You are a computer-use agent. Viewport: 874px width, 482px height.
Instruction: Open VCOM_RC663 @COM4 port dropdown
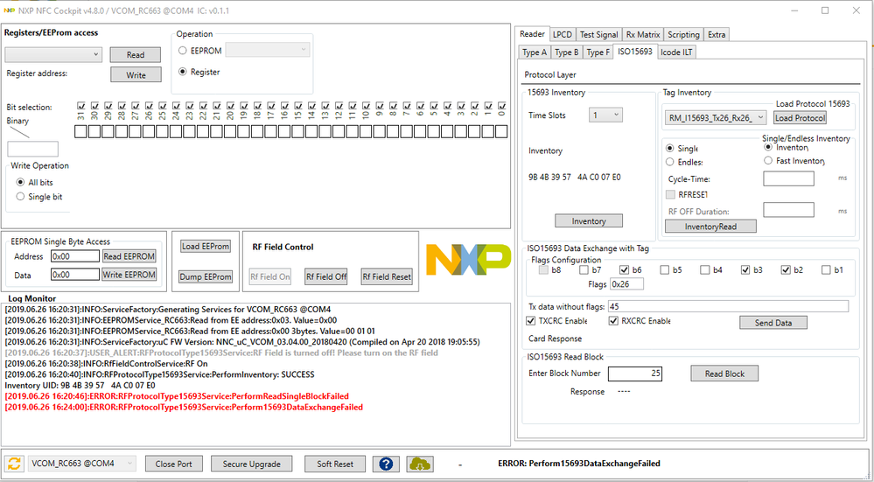click(82, 463)
